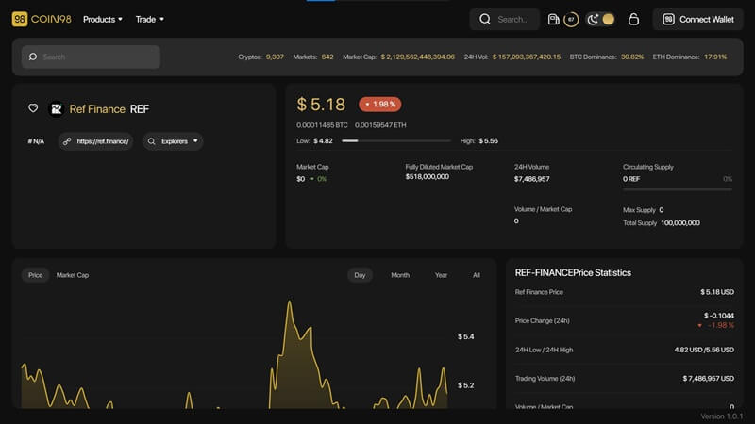Open the https://ref.finance/ link

(x=96, y=141)
